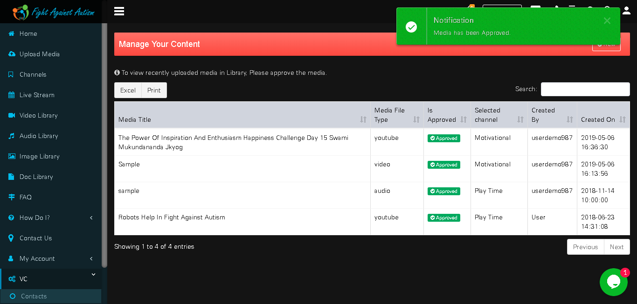Image resolution: width=637 pixels, height=304 pixels.
Task: Toggle the Approved badge in the Sample video row
Action: [x=444, y=165]
